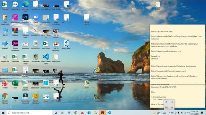206x115 pixels.
Task: Click the OneDrive cloud tray icon
Action: [x=172, y=113]
